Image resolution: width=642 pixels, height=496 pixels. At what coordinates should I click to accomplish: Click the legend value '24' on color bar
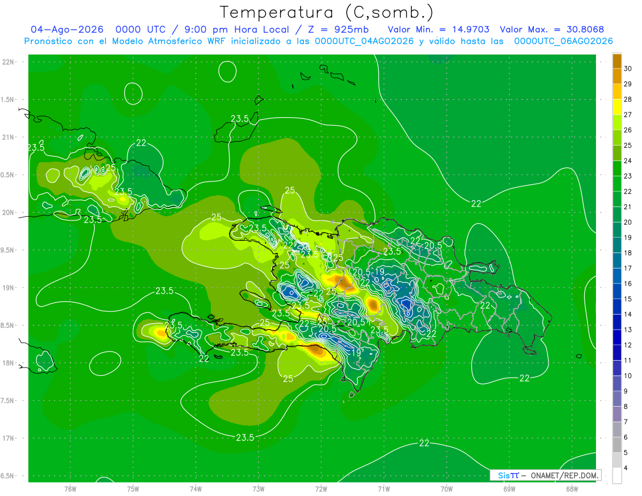click(x=628, y=161)
